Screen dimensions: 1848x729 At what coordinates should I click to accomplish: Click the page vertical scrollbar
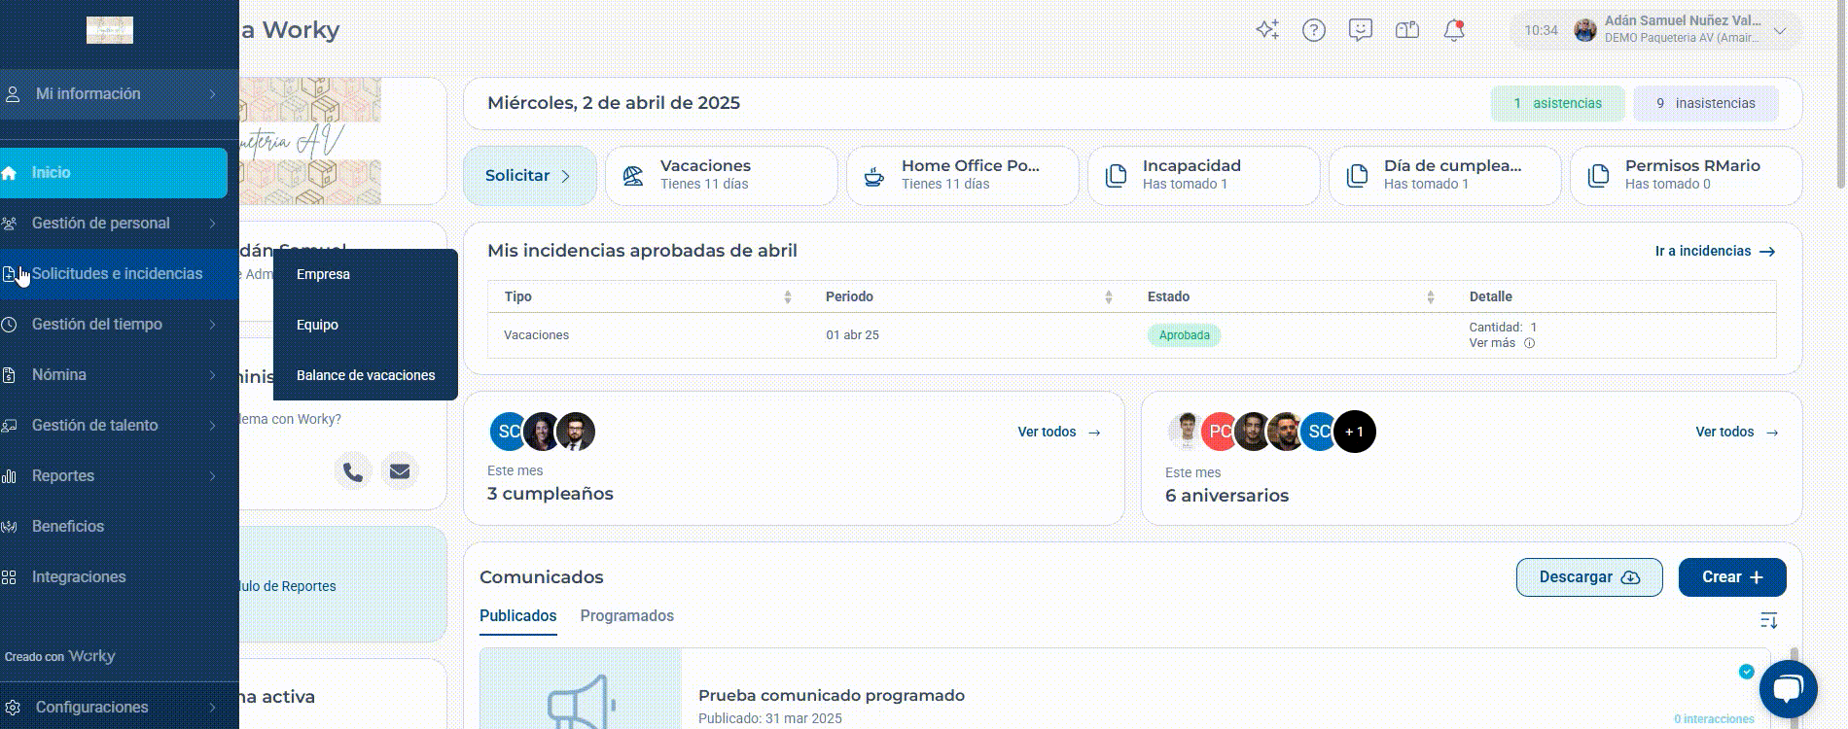[x=1840, y=97]
